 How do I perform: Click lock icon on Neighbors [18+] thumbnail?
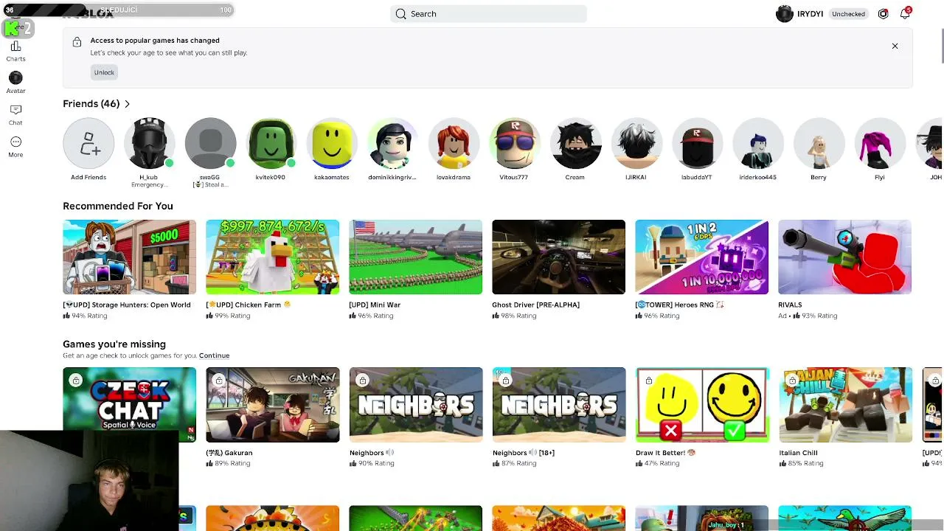coord(505,381)
